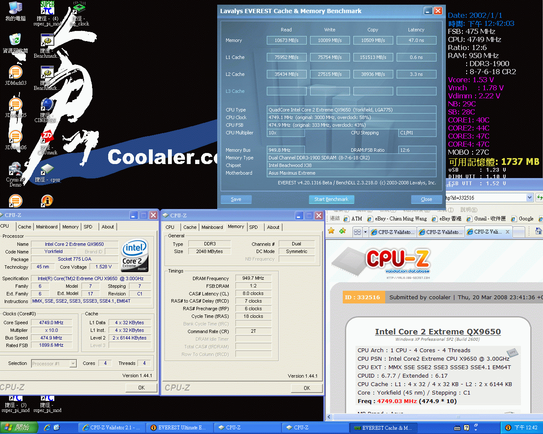Click the IE refresh button beside address bar

[539, 198]
